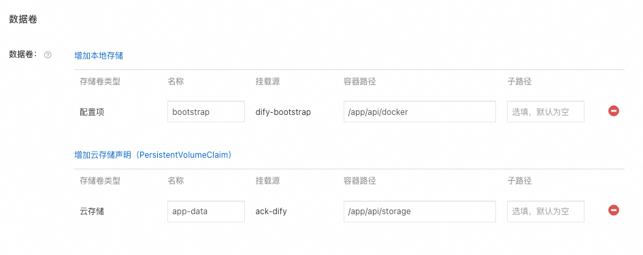The image size is (643, 255).
Task: Focus the bootstrap name input field
Action: (x=206, y=112)
